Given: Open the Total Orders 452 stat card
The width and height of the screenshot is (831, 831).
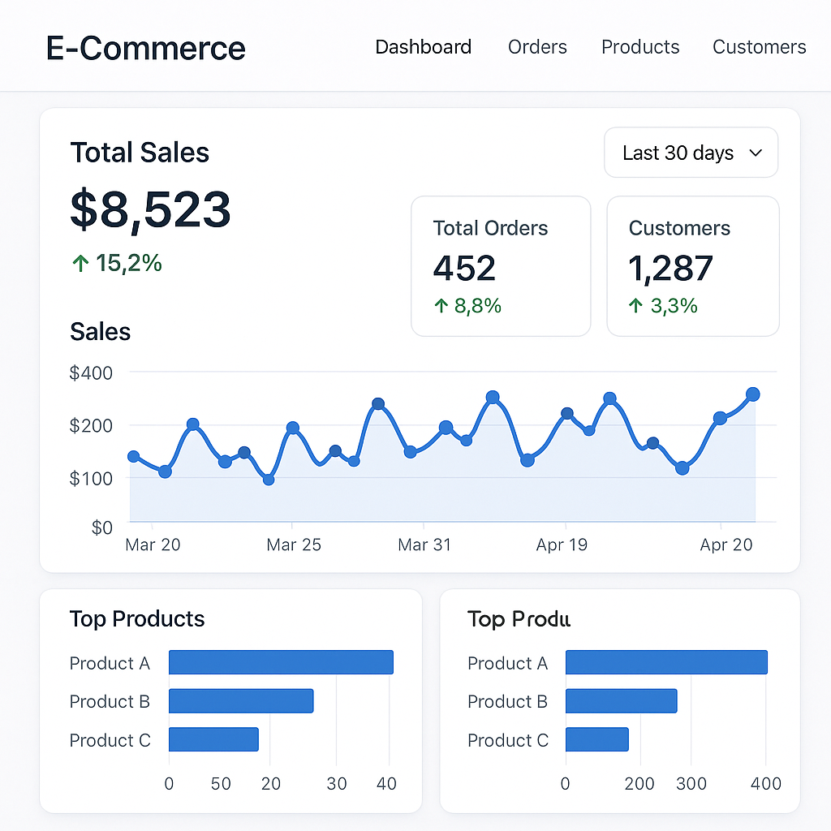Looking at the screenshot, I should pos(501,265).
